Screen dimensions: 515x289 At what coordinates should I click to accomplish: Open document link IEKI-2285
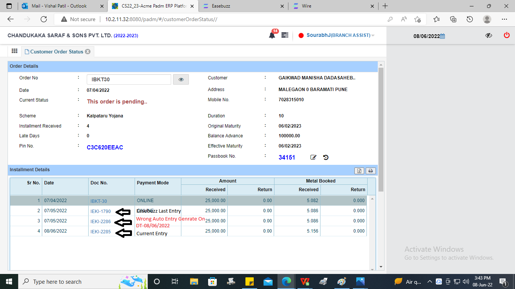[101, 231]
